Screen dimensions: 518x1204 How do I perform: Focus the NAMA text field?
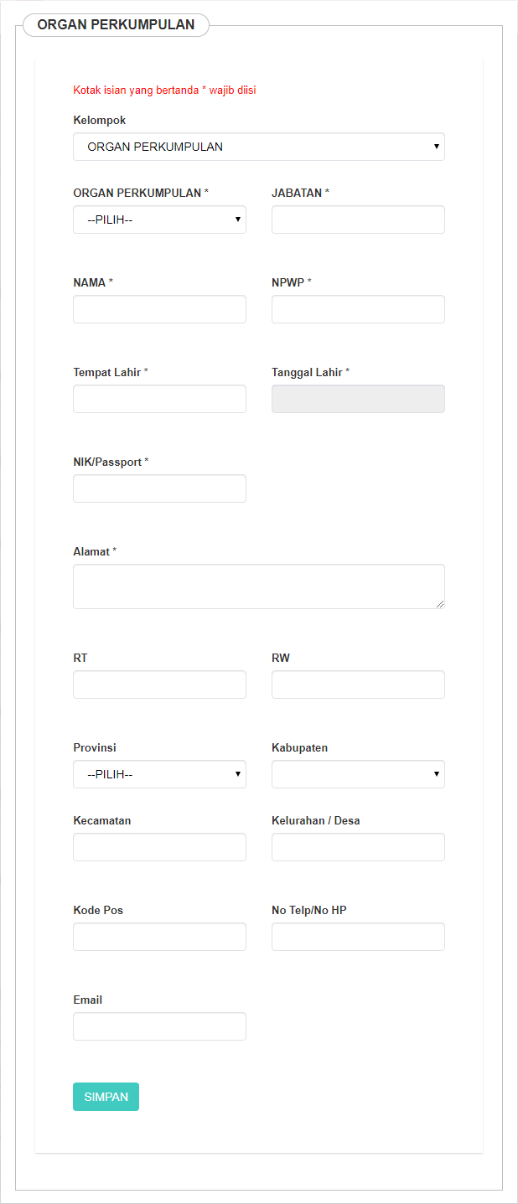point(159,309)
